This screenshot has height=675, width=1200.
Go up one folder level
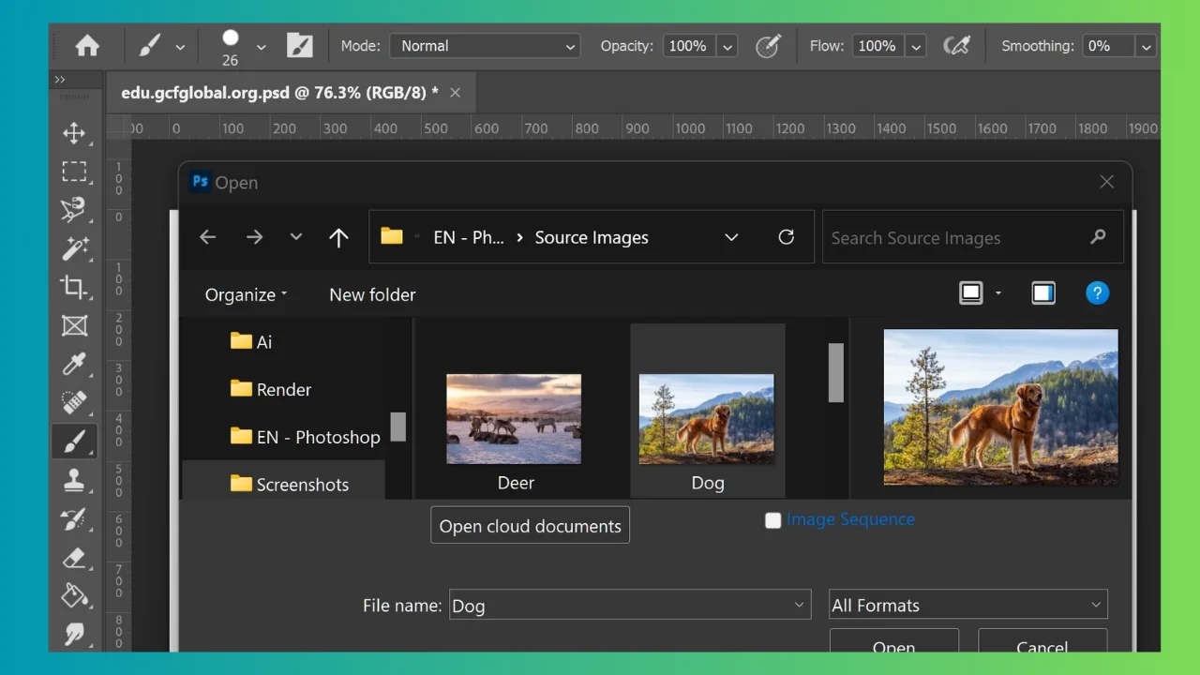(x=338, y=237)
